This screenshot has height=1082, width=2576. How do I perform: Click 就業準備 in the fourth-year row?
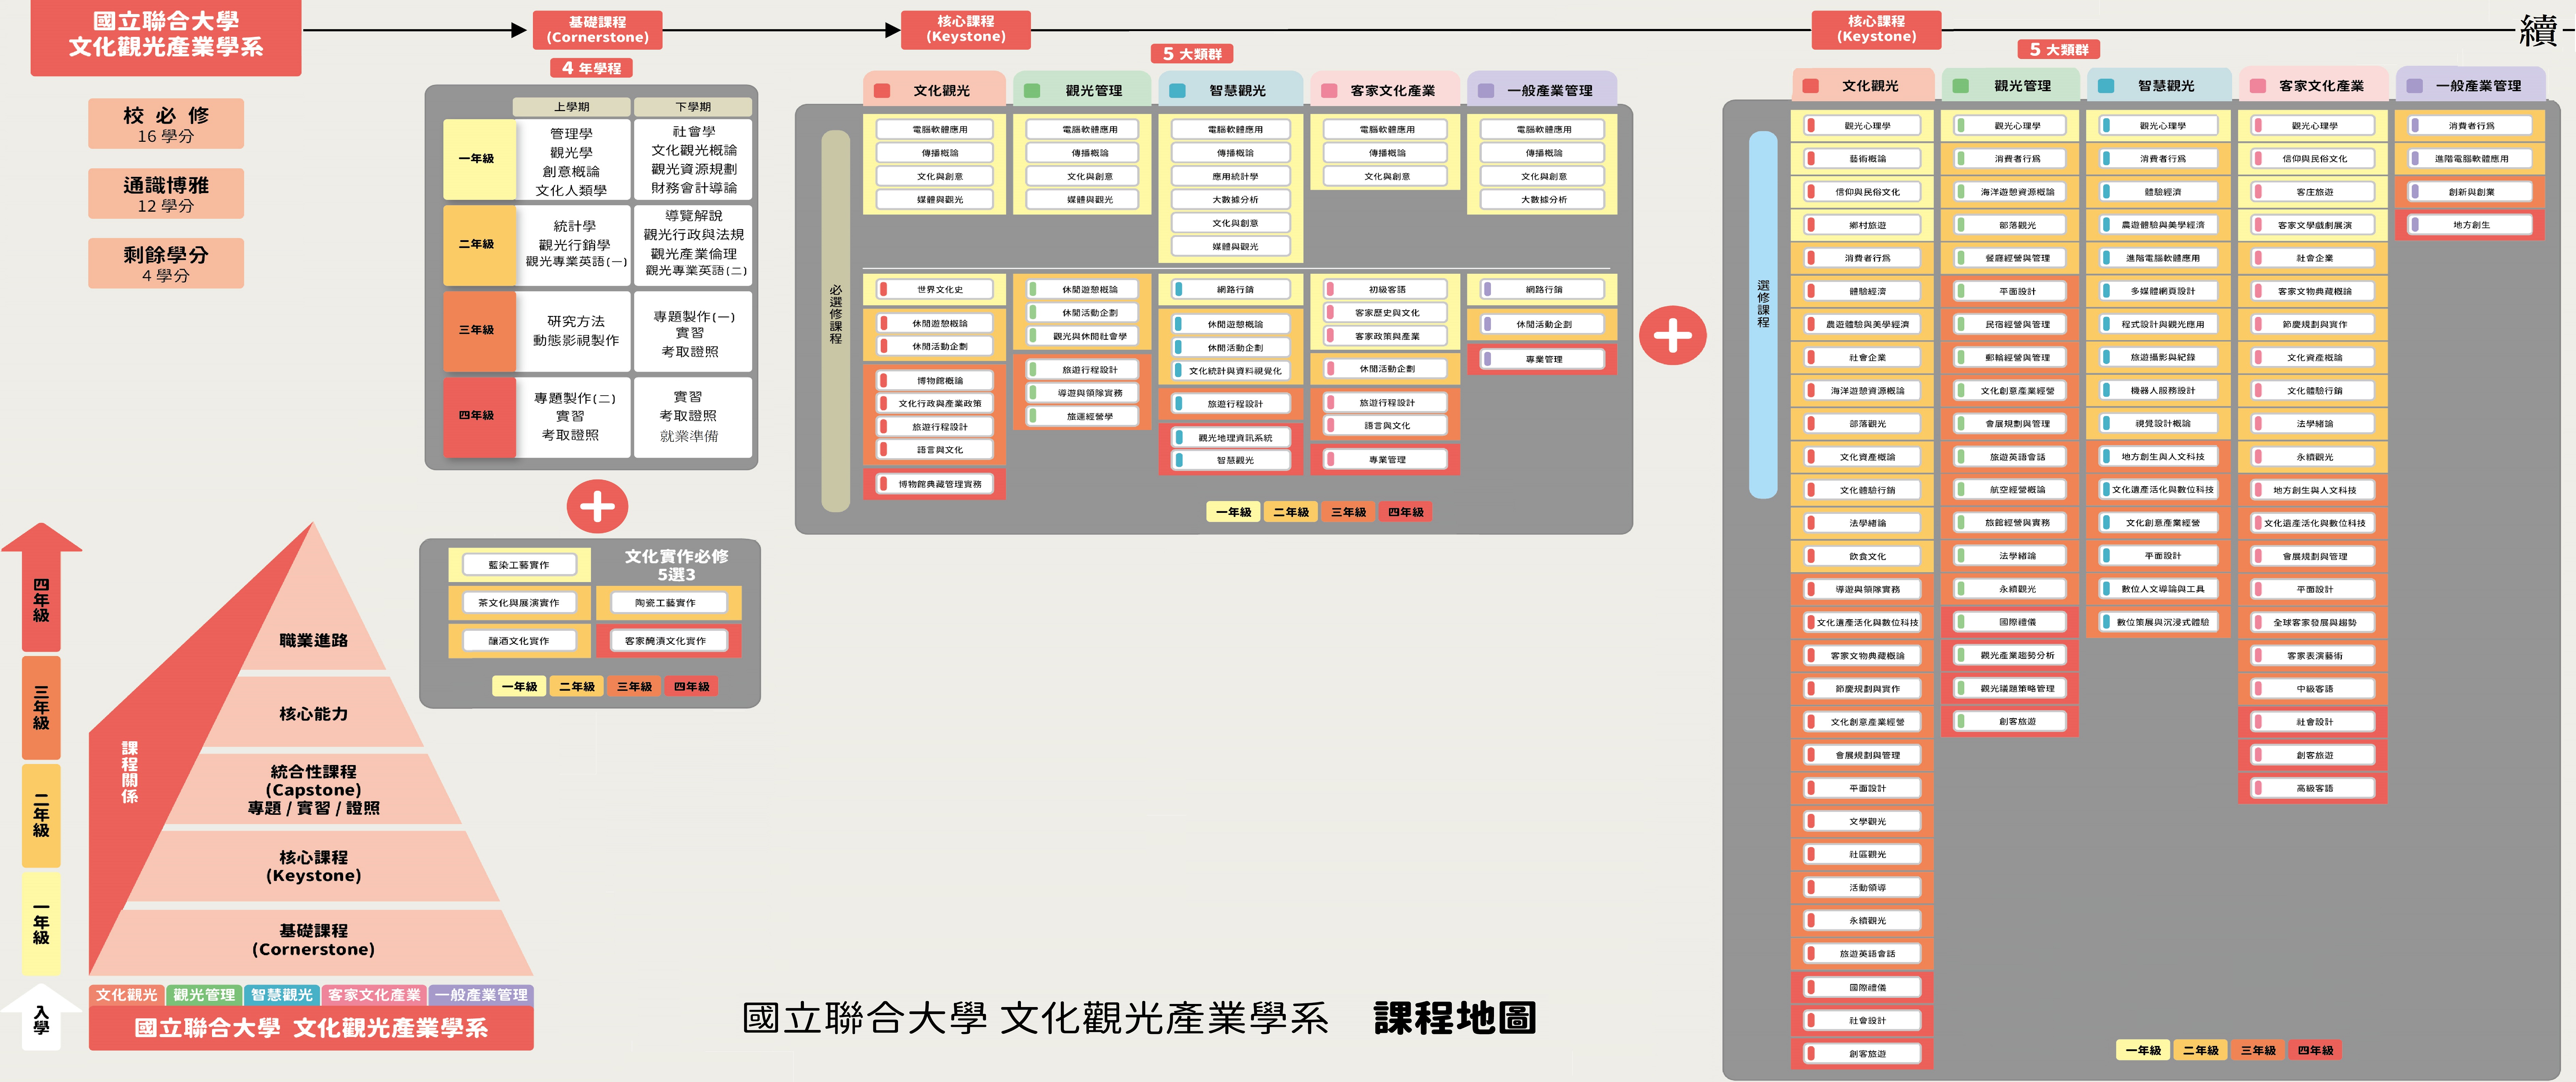tap(689, 436)
